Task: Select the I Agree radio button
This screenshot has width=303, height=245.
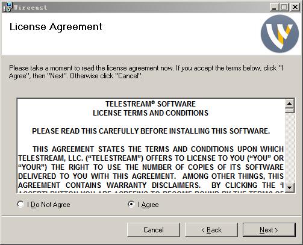Action: point(131,204)
